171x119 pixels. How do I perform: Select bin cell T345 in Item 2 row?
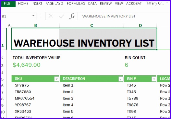pos(131,92)
